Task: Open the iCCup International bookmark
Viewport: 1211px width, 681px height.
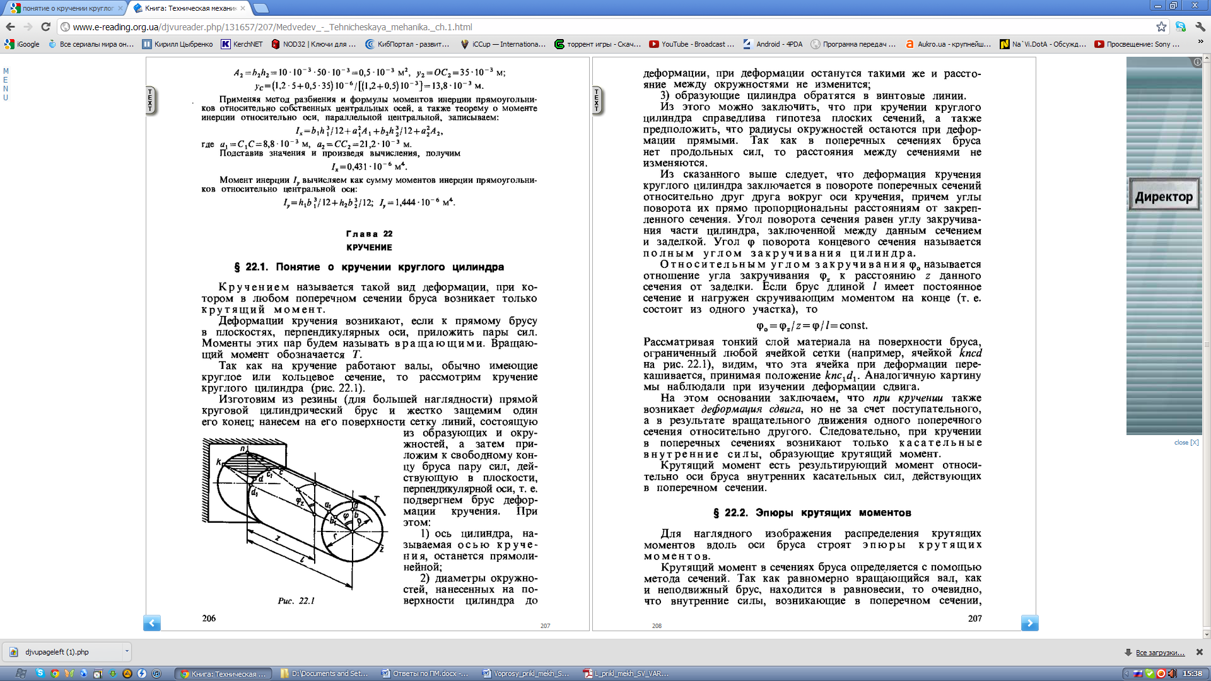Action: tap(503, 44)
